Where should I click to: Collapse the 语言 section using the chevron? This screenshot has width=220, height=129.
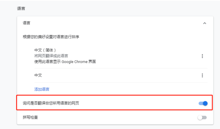(x=205, y=23)
